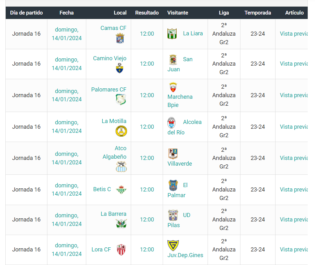Click the La Motilla yellow round badge
The image size is (315, 265).
click(x=121, y=131)
